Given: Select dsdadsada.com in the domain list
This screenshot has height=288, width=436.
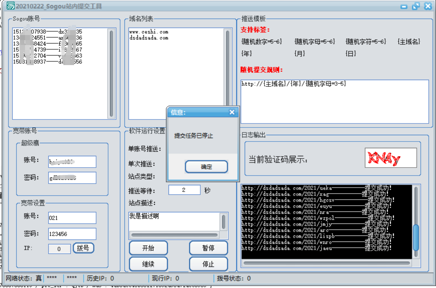Looking at the screenshot, I should [x=149, y=38].
